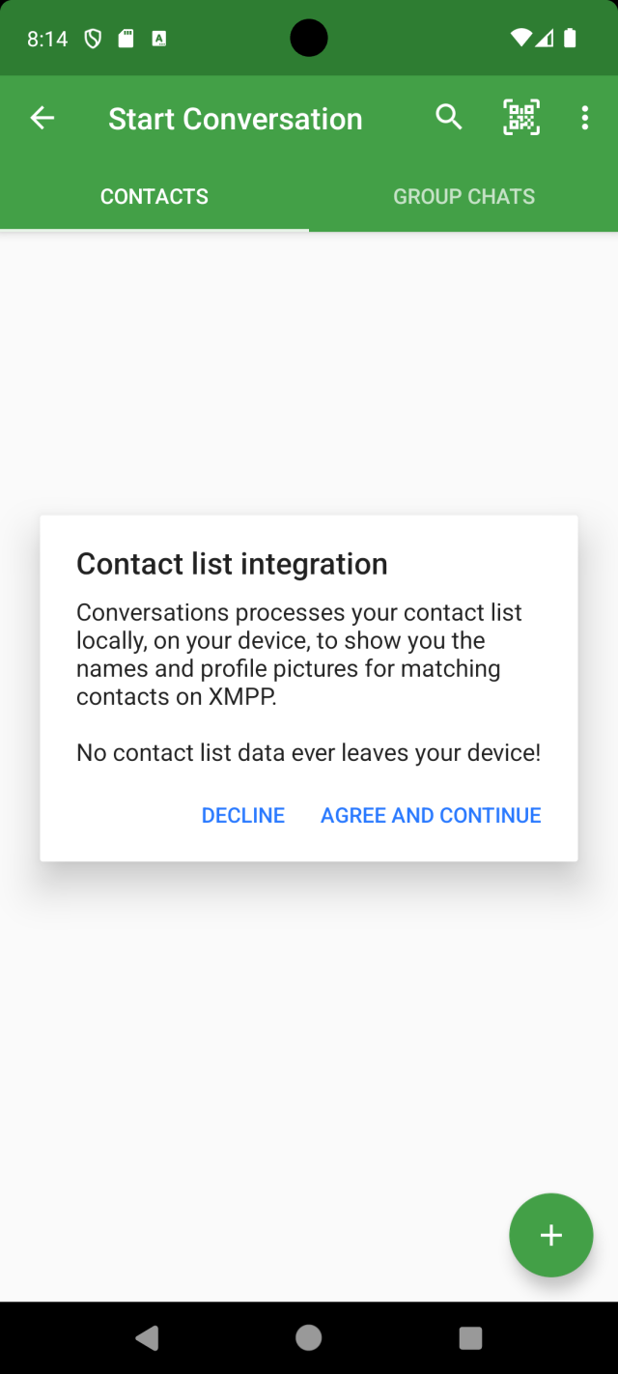Tap the green plus floating button
Viewport: 618px width, 1374px height.
[x=550, y=1235]
